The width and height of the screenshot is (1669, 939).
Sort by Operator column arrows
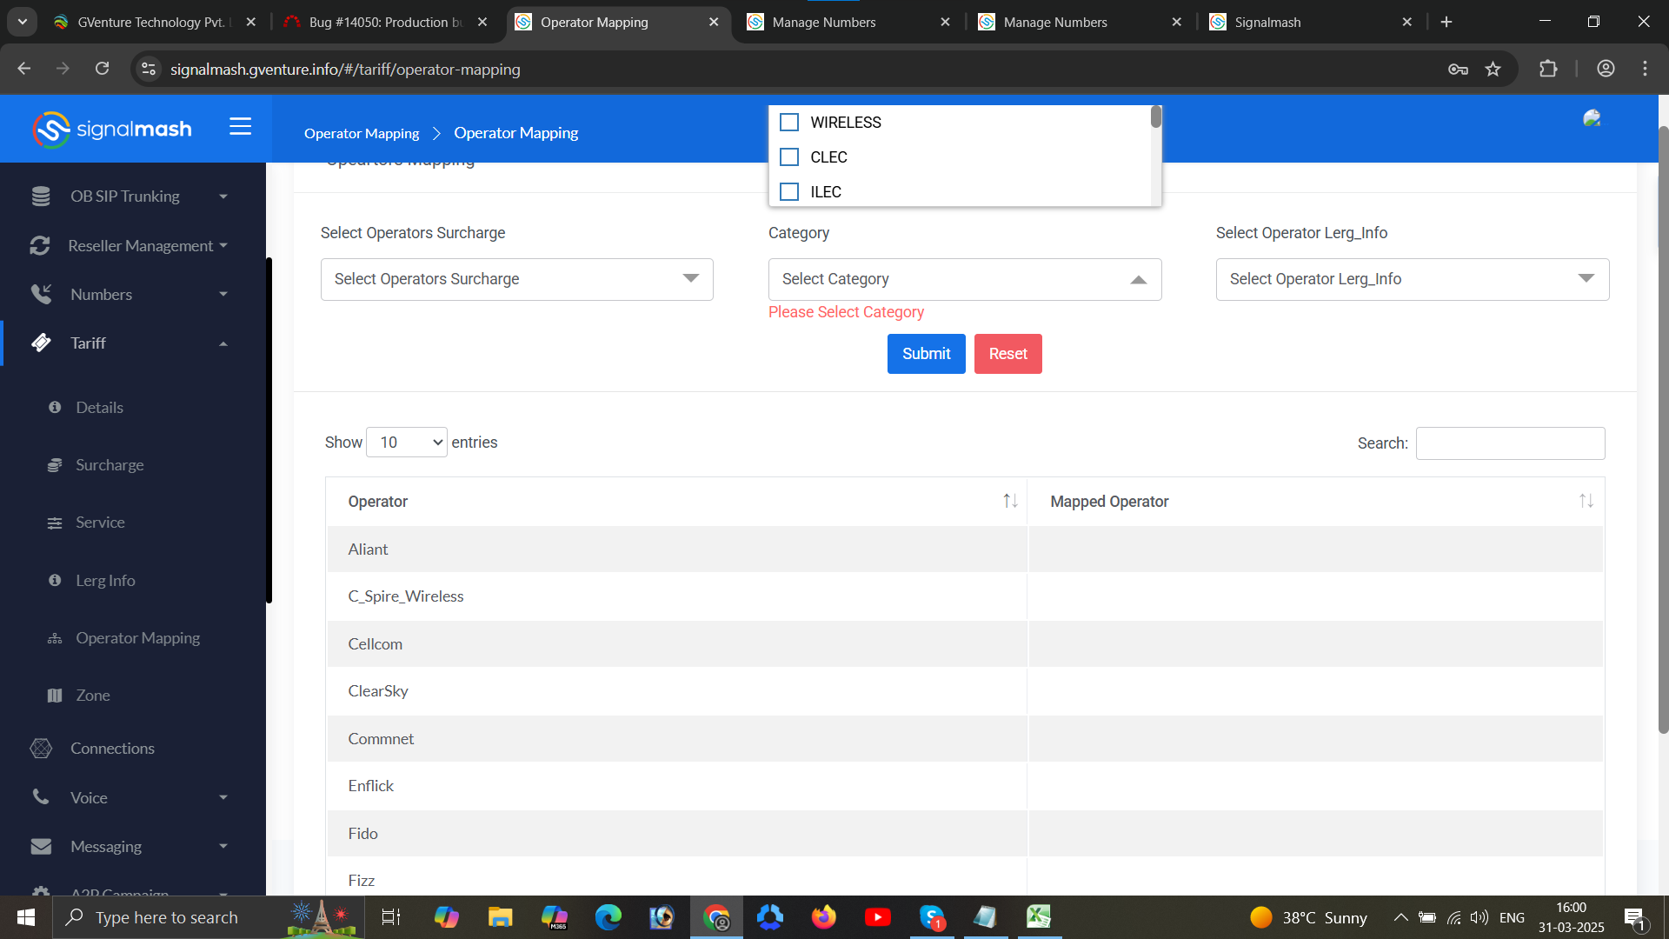(1009, 502)
